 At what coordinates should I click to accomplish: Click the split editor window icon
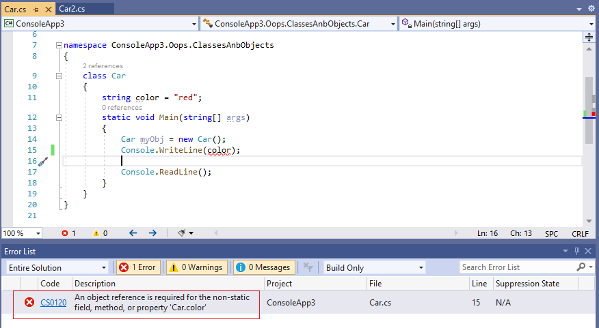589,37
